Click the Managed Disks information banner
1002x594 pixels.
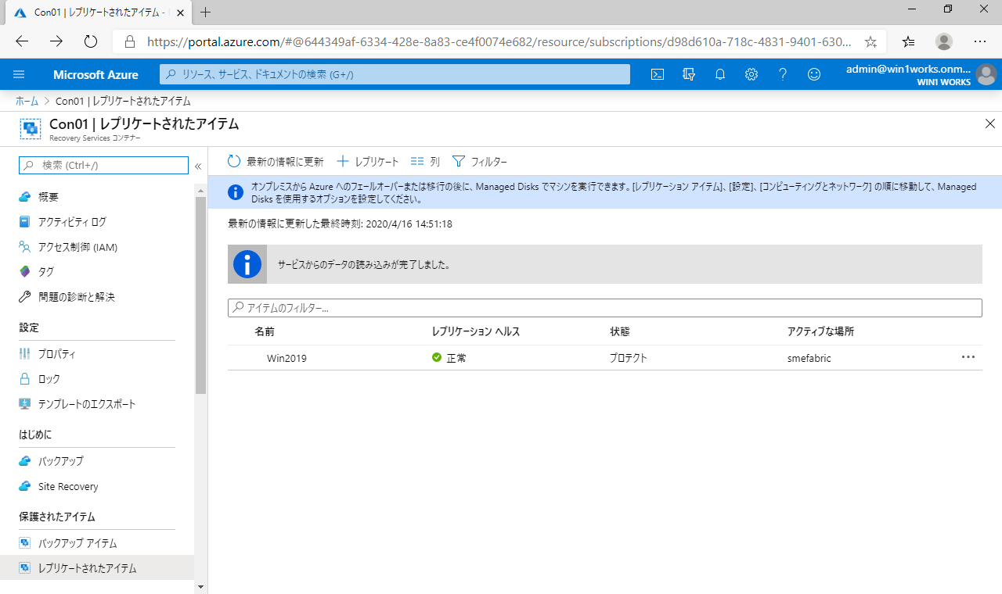click(604, 192)
